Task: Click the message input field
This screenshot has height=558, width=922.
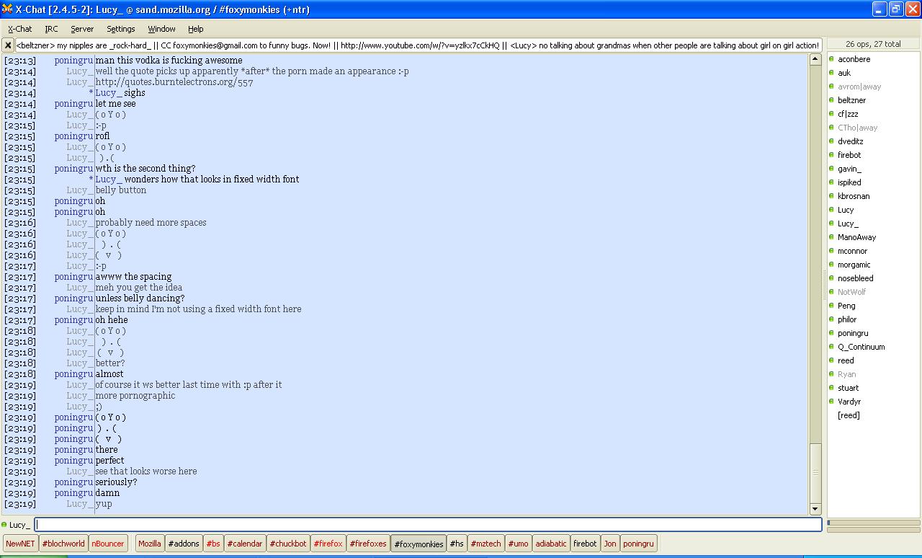Action: tap(428, 525)
